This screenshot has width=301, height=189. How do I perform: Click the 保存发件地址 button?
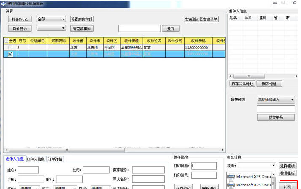(242, 84)
